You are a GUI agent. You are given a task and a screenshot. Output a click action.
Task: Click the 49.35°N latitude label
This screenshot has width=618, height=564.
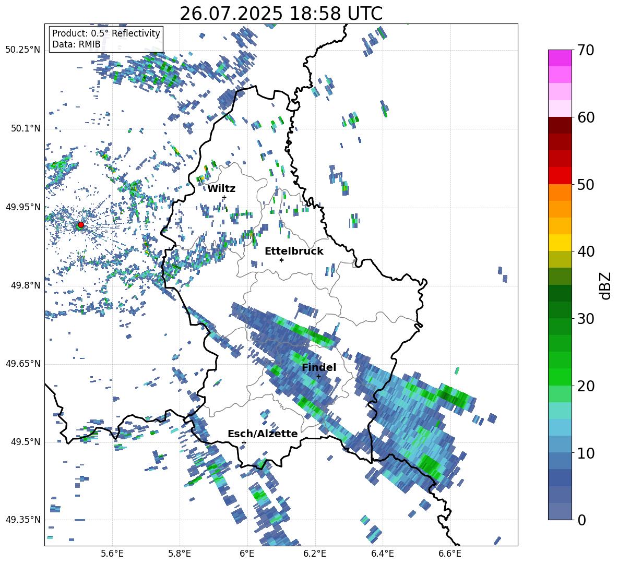pyautogui.click(x=23, y=520)
